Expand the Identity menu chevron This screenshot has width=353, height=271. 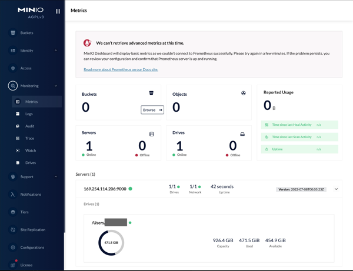coord(56,51)
